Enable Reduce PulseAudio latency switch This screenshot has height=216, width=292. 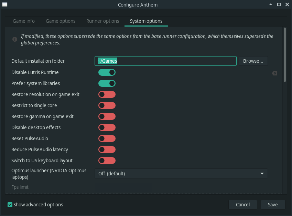[107, 150]
